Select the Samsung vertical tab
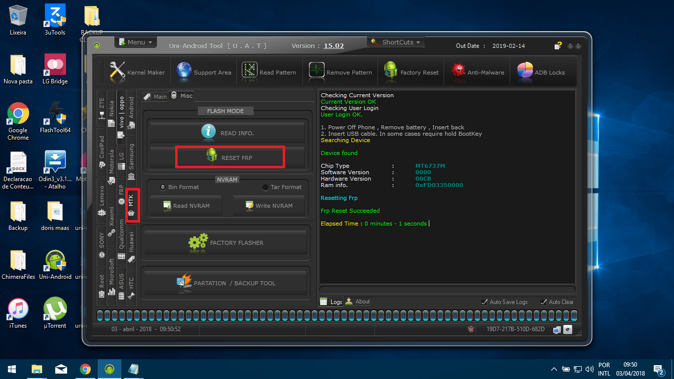 131,161
